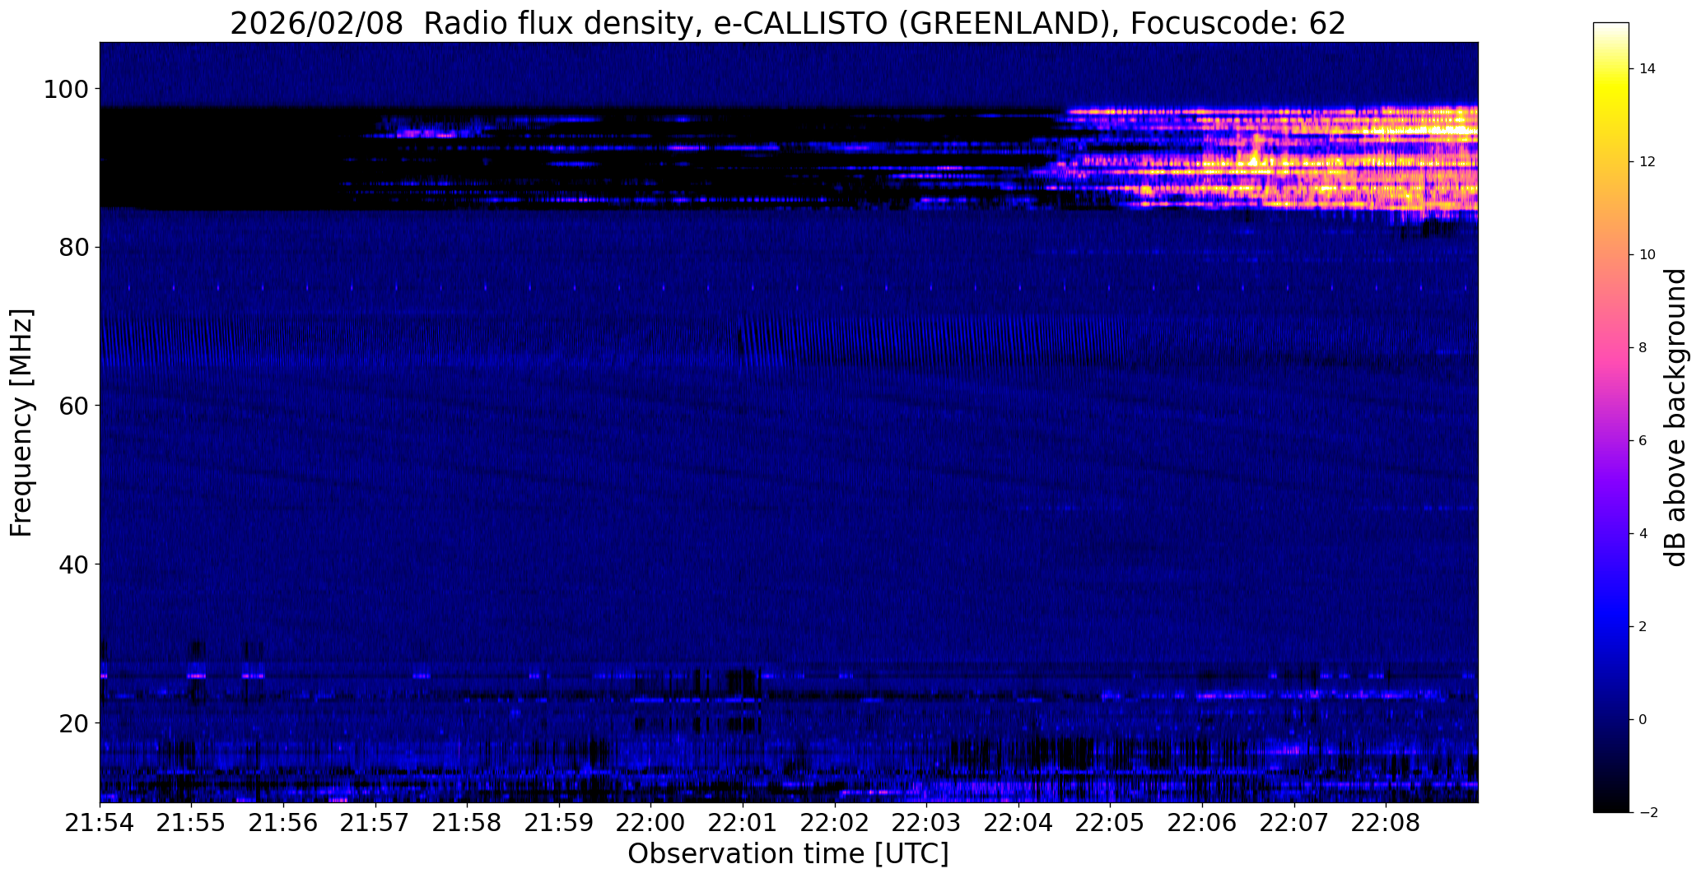Click the plot title mentioning e-CALLISTO (GREENLAND)
The width and height of the screenshot is (1701, 878).
pos(788,23)
